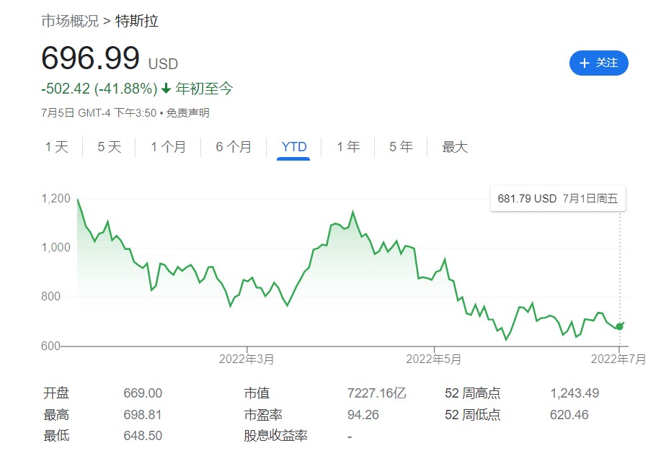The width and height of the screenshot is (661, 461).
Task: Click the 市值 value 7227.16亿
Action: [377, 393]
